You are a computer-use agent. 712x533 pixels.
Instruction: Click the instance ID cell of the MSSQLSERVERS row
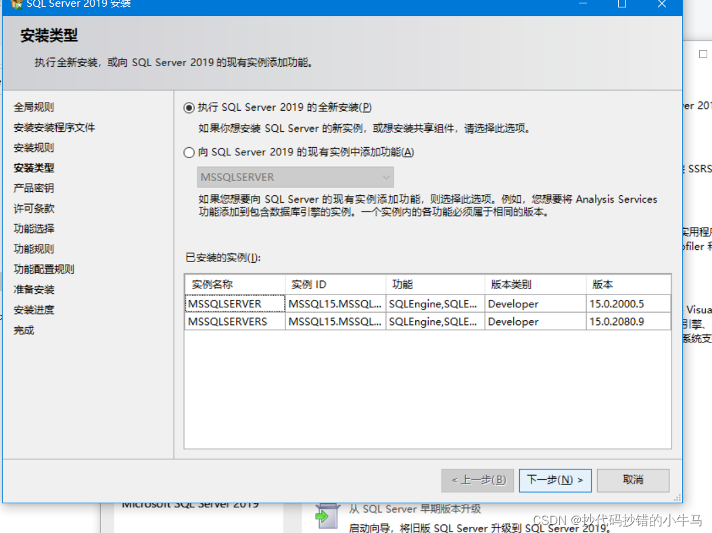335,321
